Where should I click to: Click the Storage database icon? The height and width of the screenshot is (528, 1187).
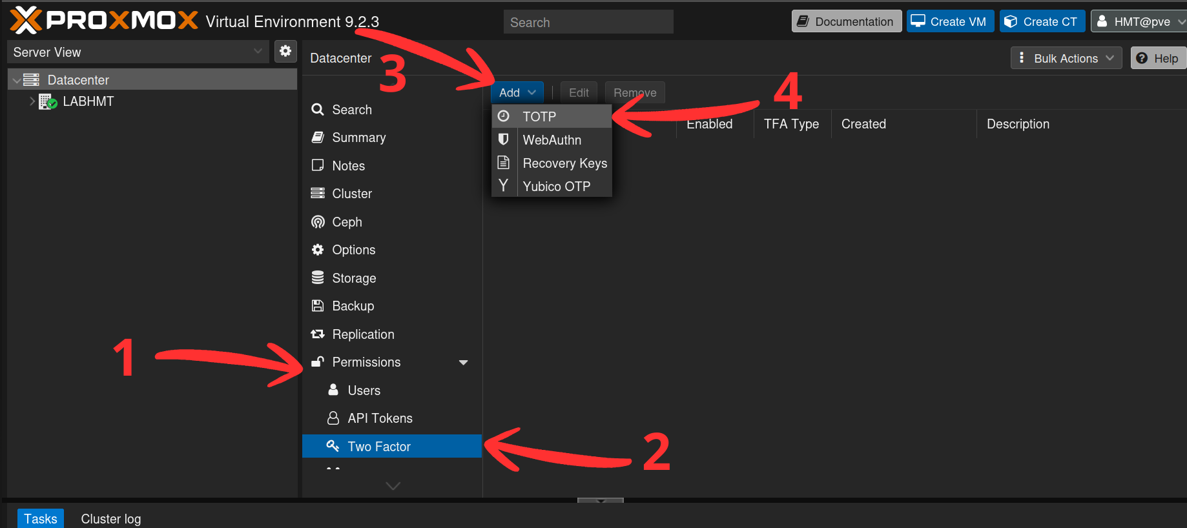click(x=317, y=278)
